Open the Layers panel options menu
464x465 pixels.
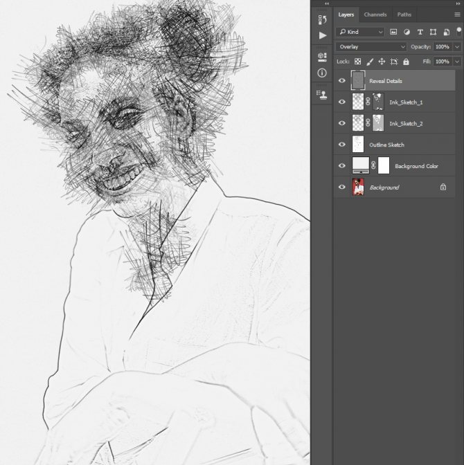(458, 14)
